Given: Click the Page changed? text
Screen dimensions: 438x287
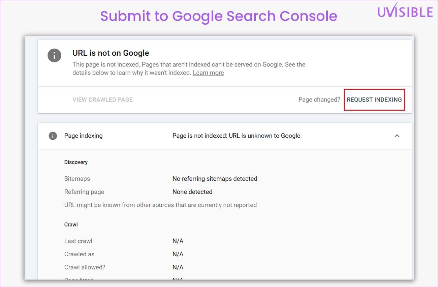Looking at the screenshot, I should click(x=319, y=100).
